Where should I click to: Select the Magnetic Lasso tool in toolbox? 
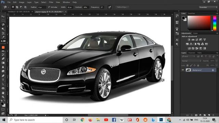tap(3, 25)
